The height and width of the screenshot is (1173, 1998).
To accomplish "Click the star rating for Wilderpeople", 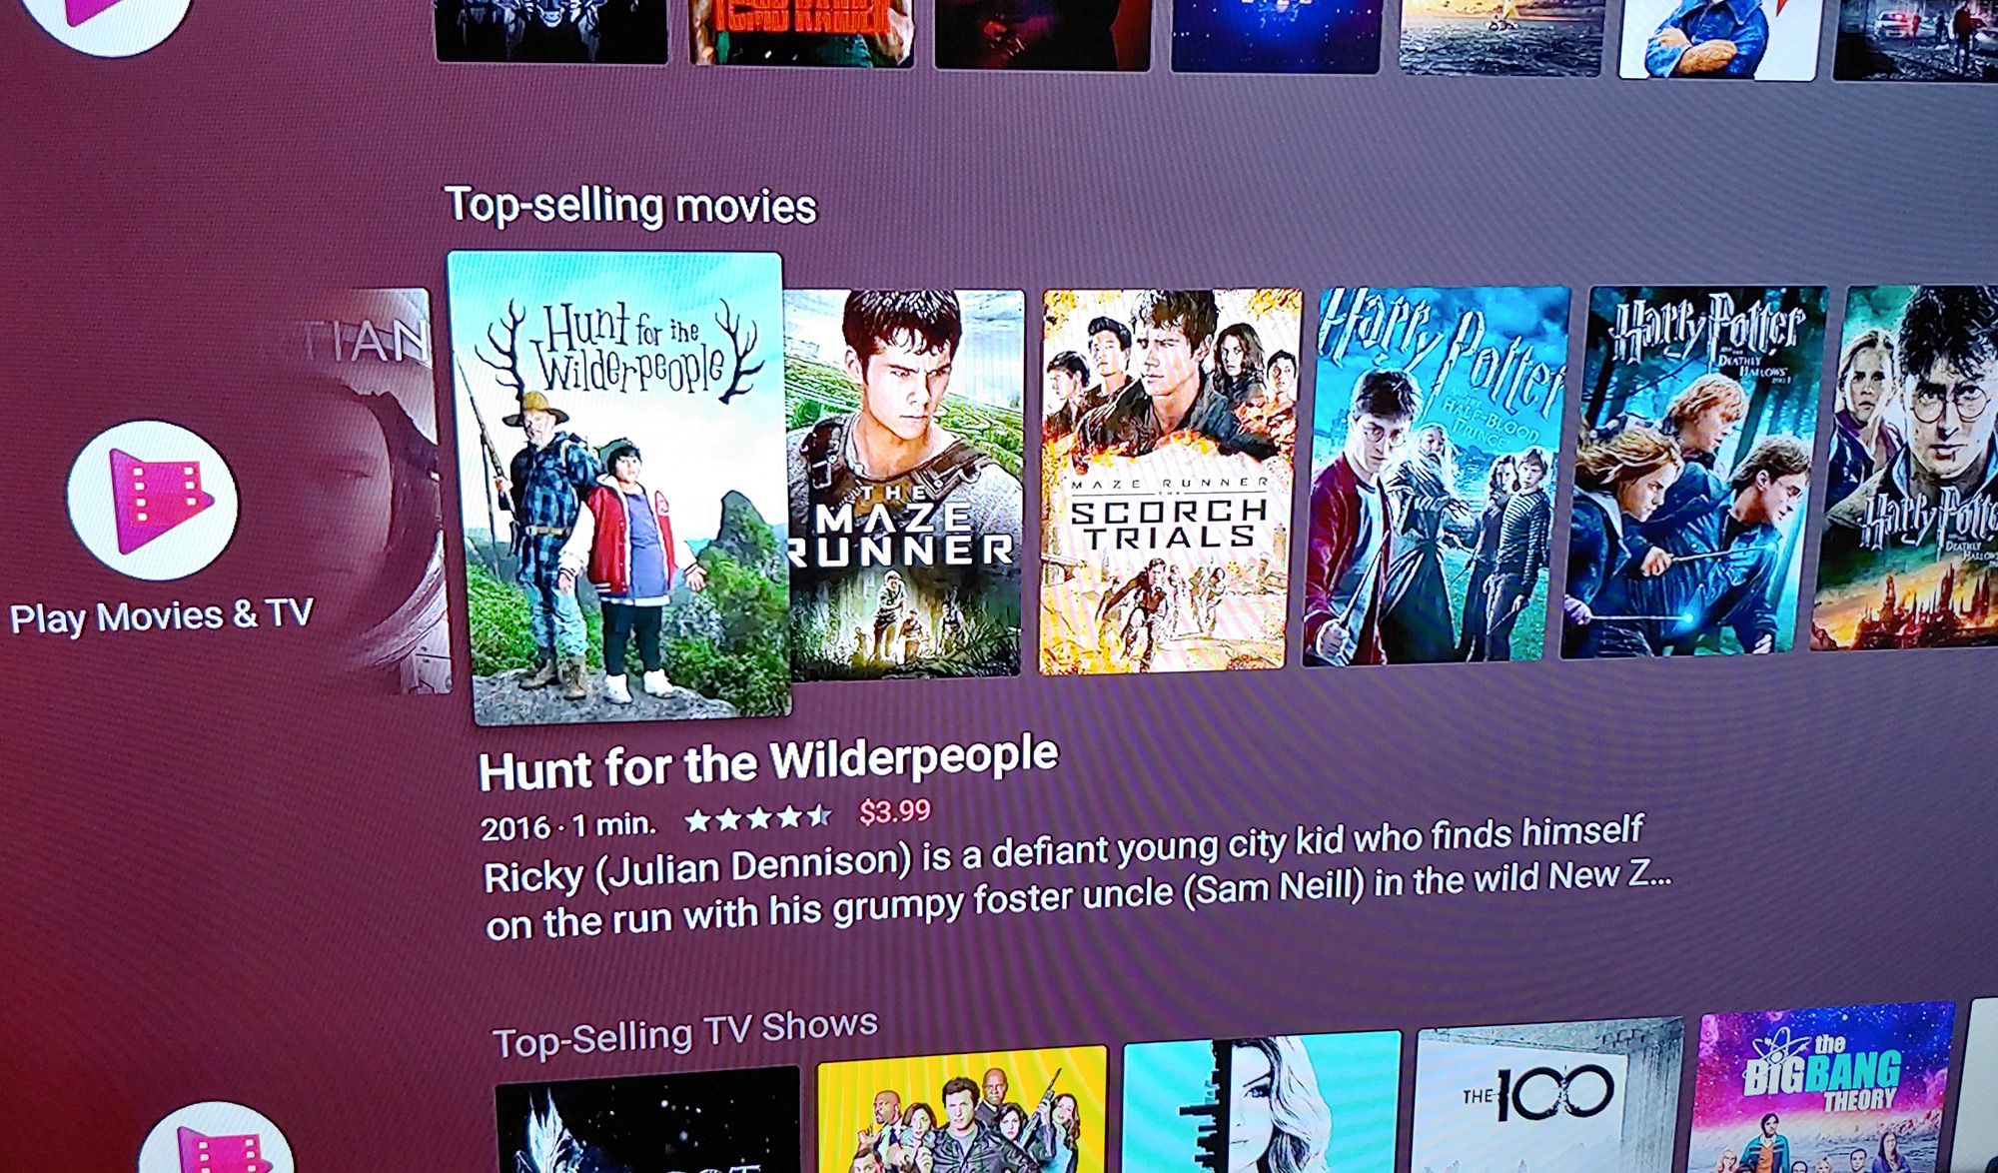I will [757, 819].
